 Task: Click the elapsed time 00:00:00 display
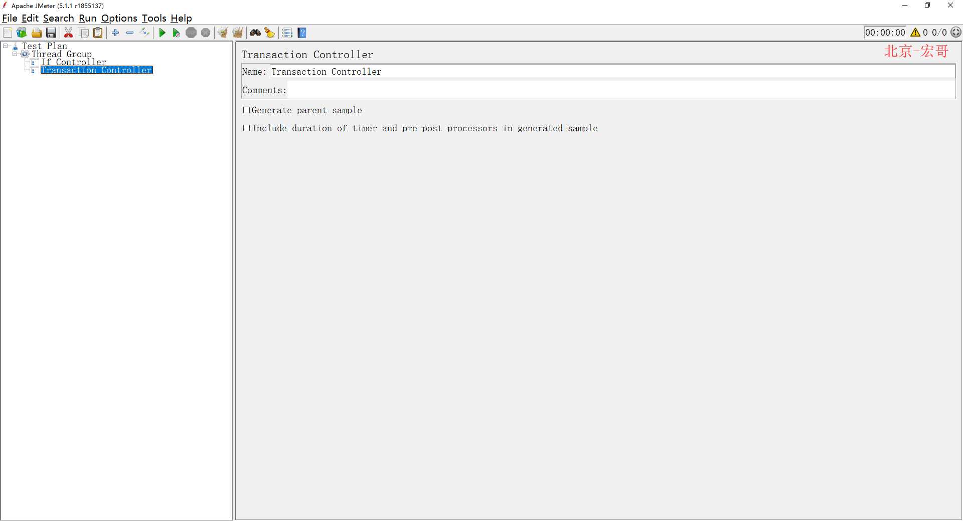tap(885, 33)
